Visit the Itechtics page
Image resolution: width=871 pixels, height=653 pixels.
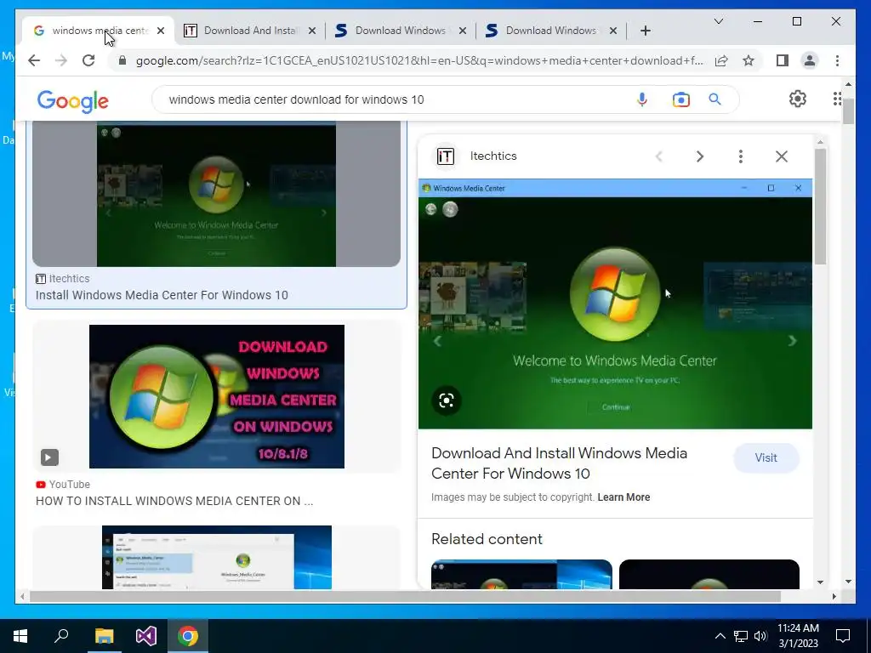coord(766,458)
